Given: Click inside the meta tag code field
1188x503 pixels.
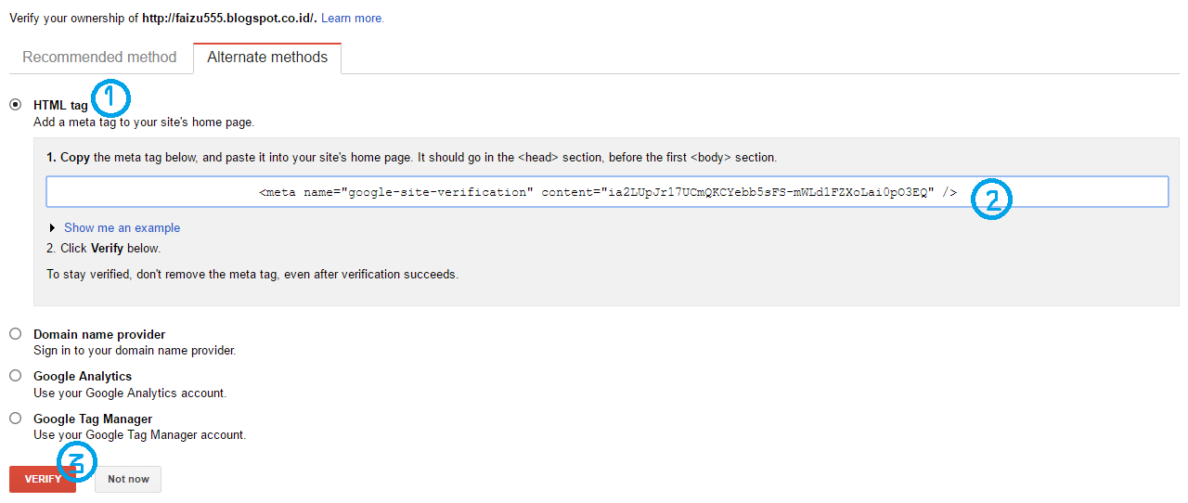Looking at the screenshot, I should [x=607, y=192].
